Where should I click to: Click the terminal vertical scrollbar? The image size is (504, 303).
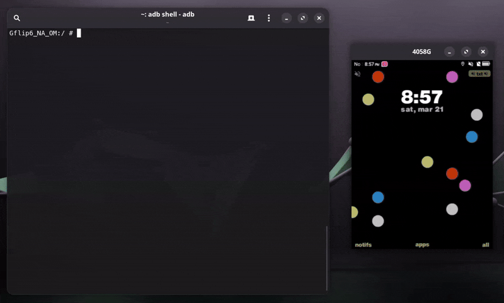pos(326,258)
